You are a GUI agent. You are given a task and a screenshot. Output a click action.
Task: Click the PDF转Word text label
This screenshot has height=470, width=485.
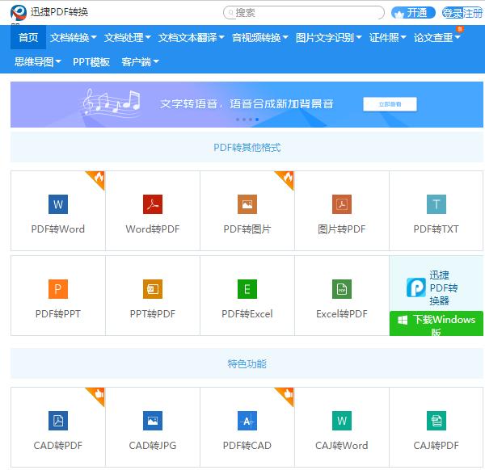pyautogui.click(x=58, y=229)
